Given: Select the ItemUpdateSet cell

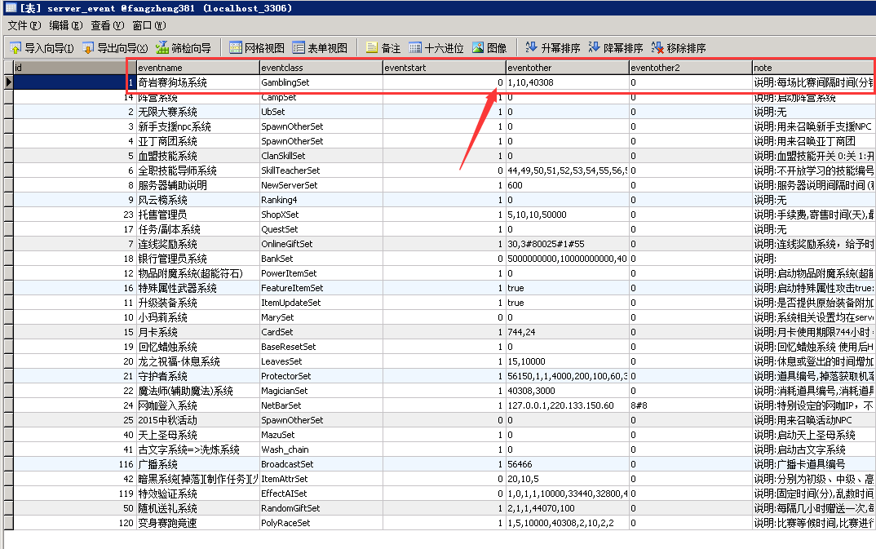Looking at the screenshot, I should [x=321, y=303].
